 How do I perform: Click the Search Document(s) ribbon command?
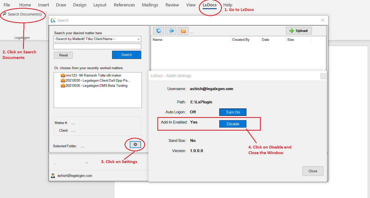tap(23, 14)
